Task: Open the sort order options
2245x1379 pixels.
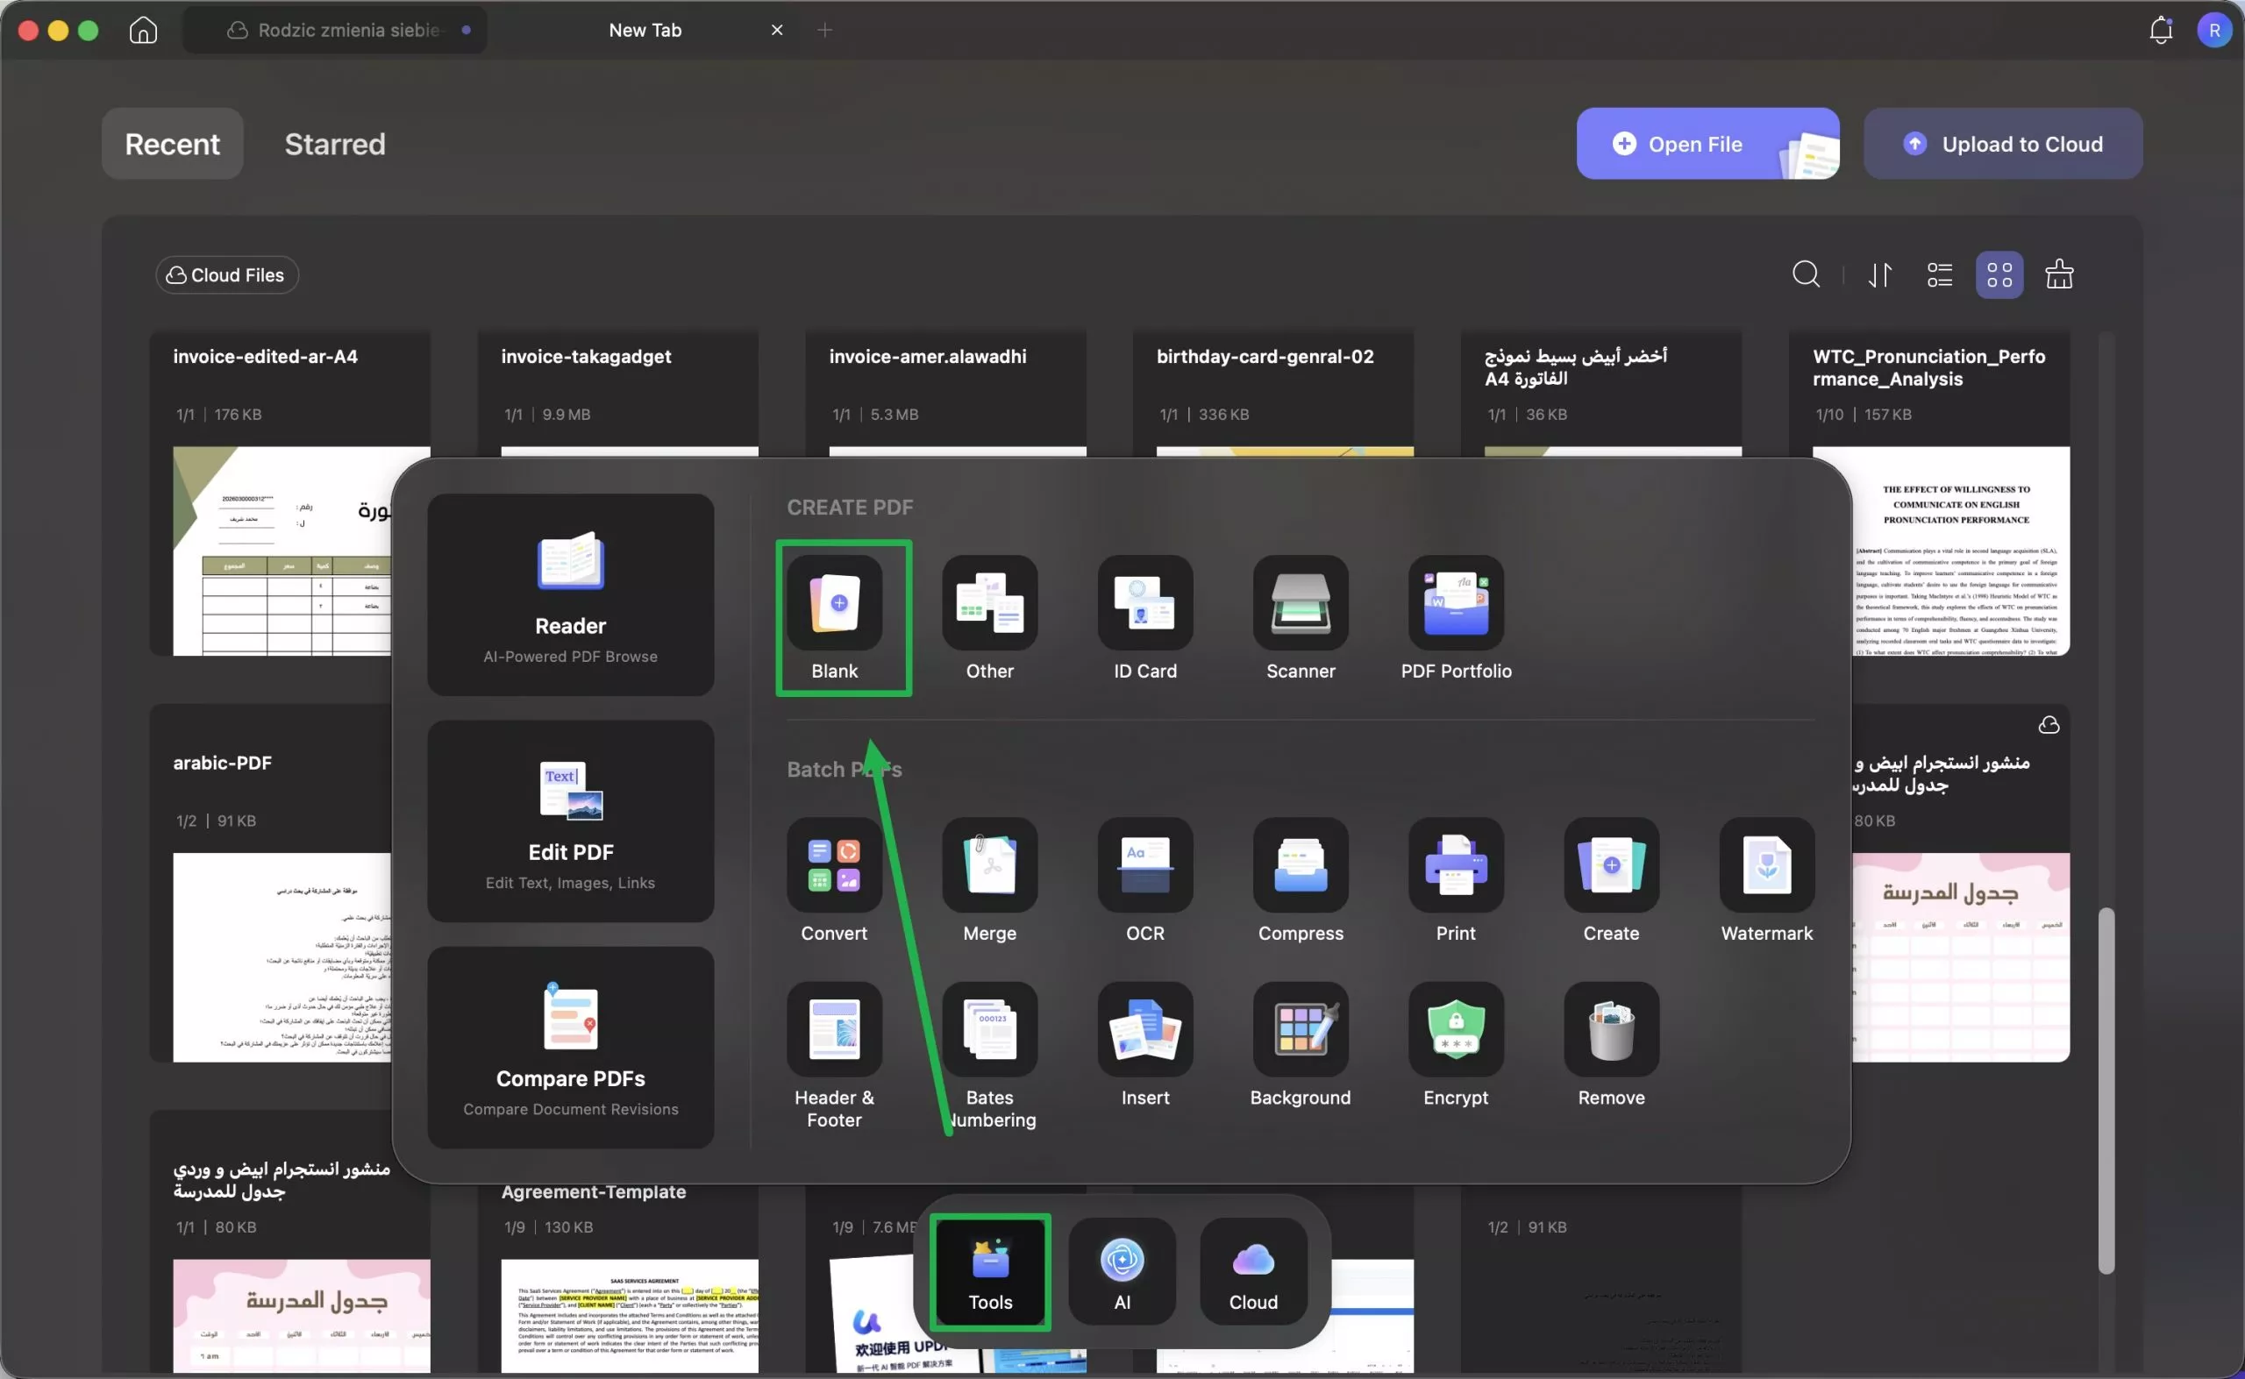Action: click(x=1879, y=274)
